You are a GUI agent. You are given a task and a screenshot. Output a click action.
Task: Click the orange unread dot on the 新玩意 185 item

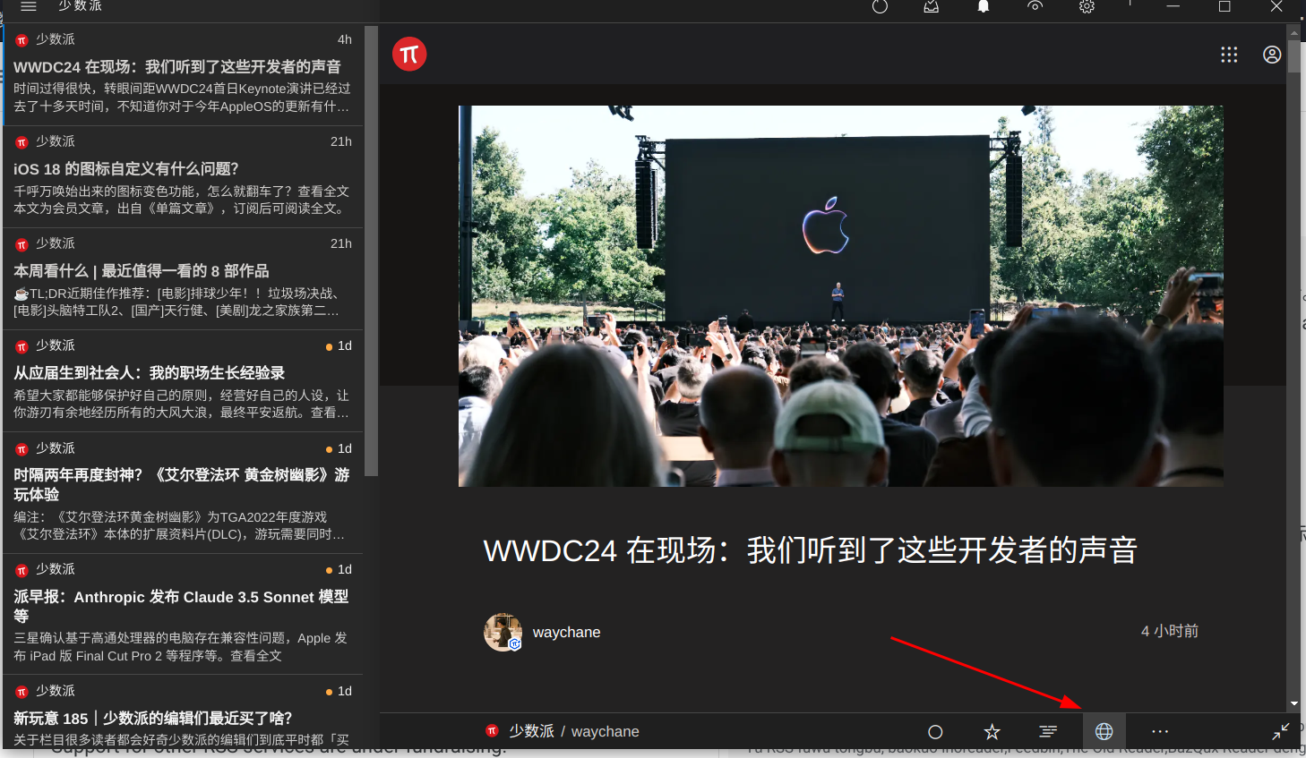(329, 692)
